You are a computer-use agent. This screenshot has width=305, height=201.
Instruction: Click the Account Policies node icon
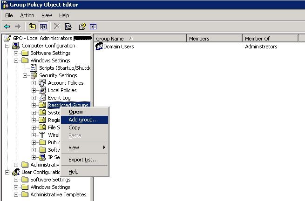[x=42, y=83]
